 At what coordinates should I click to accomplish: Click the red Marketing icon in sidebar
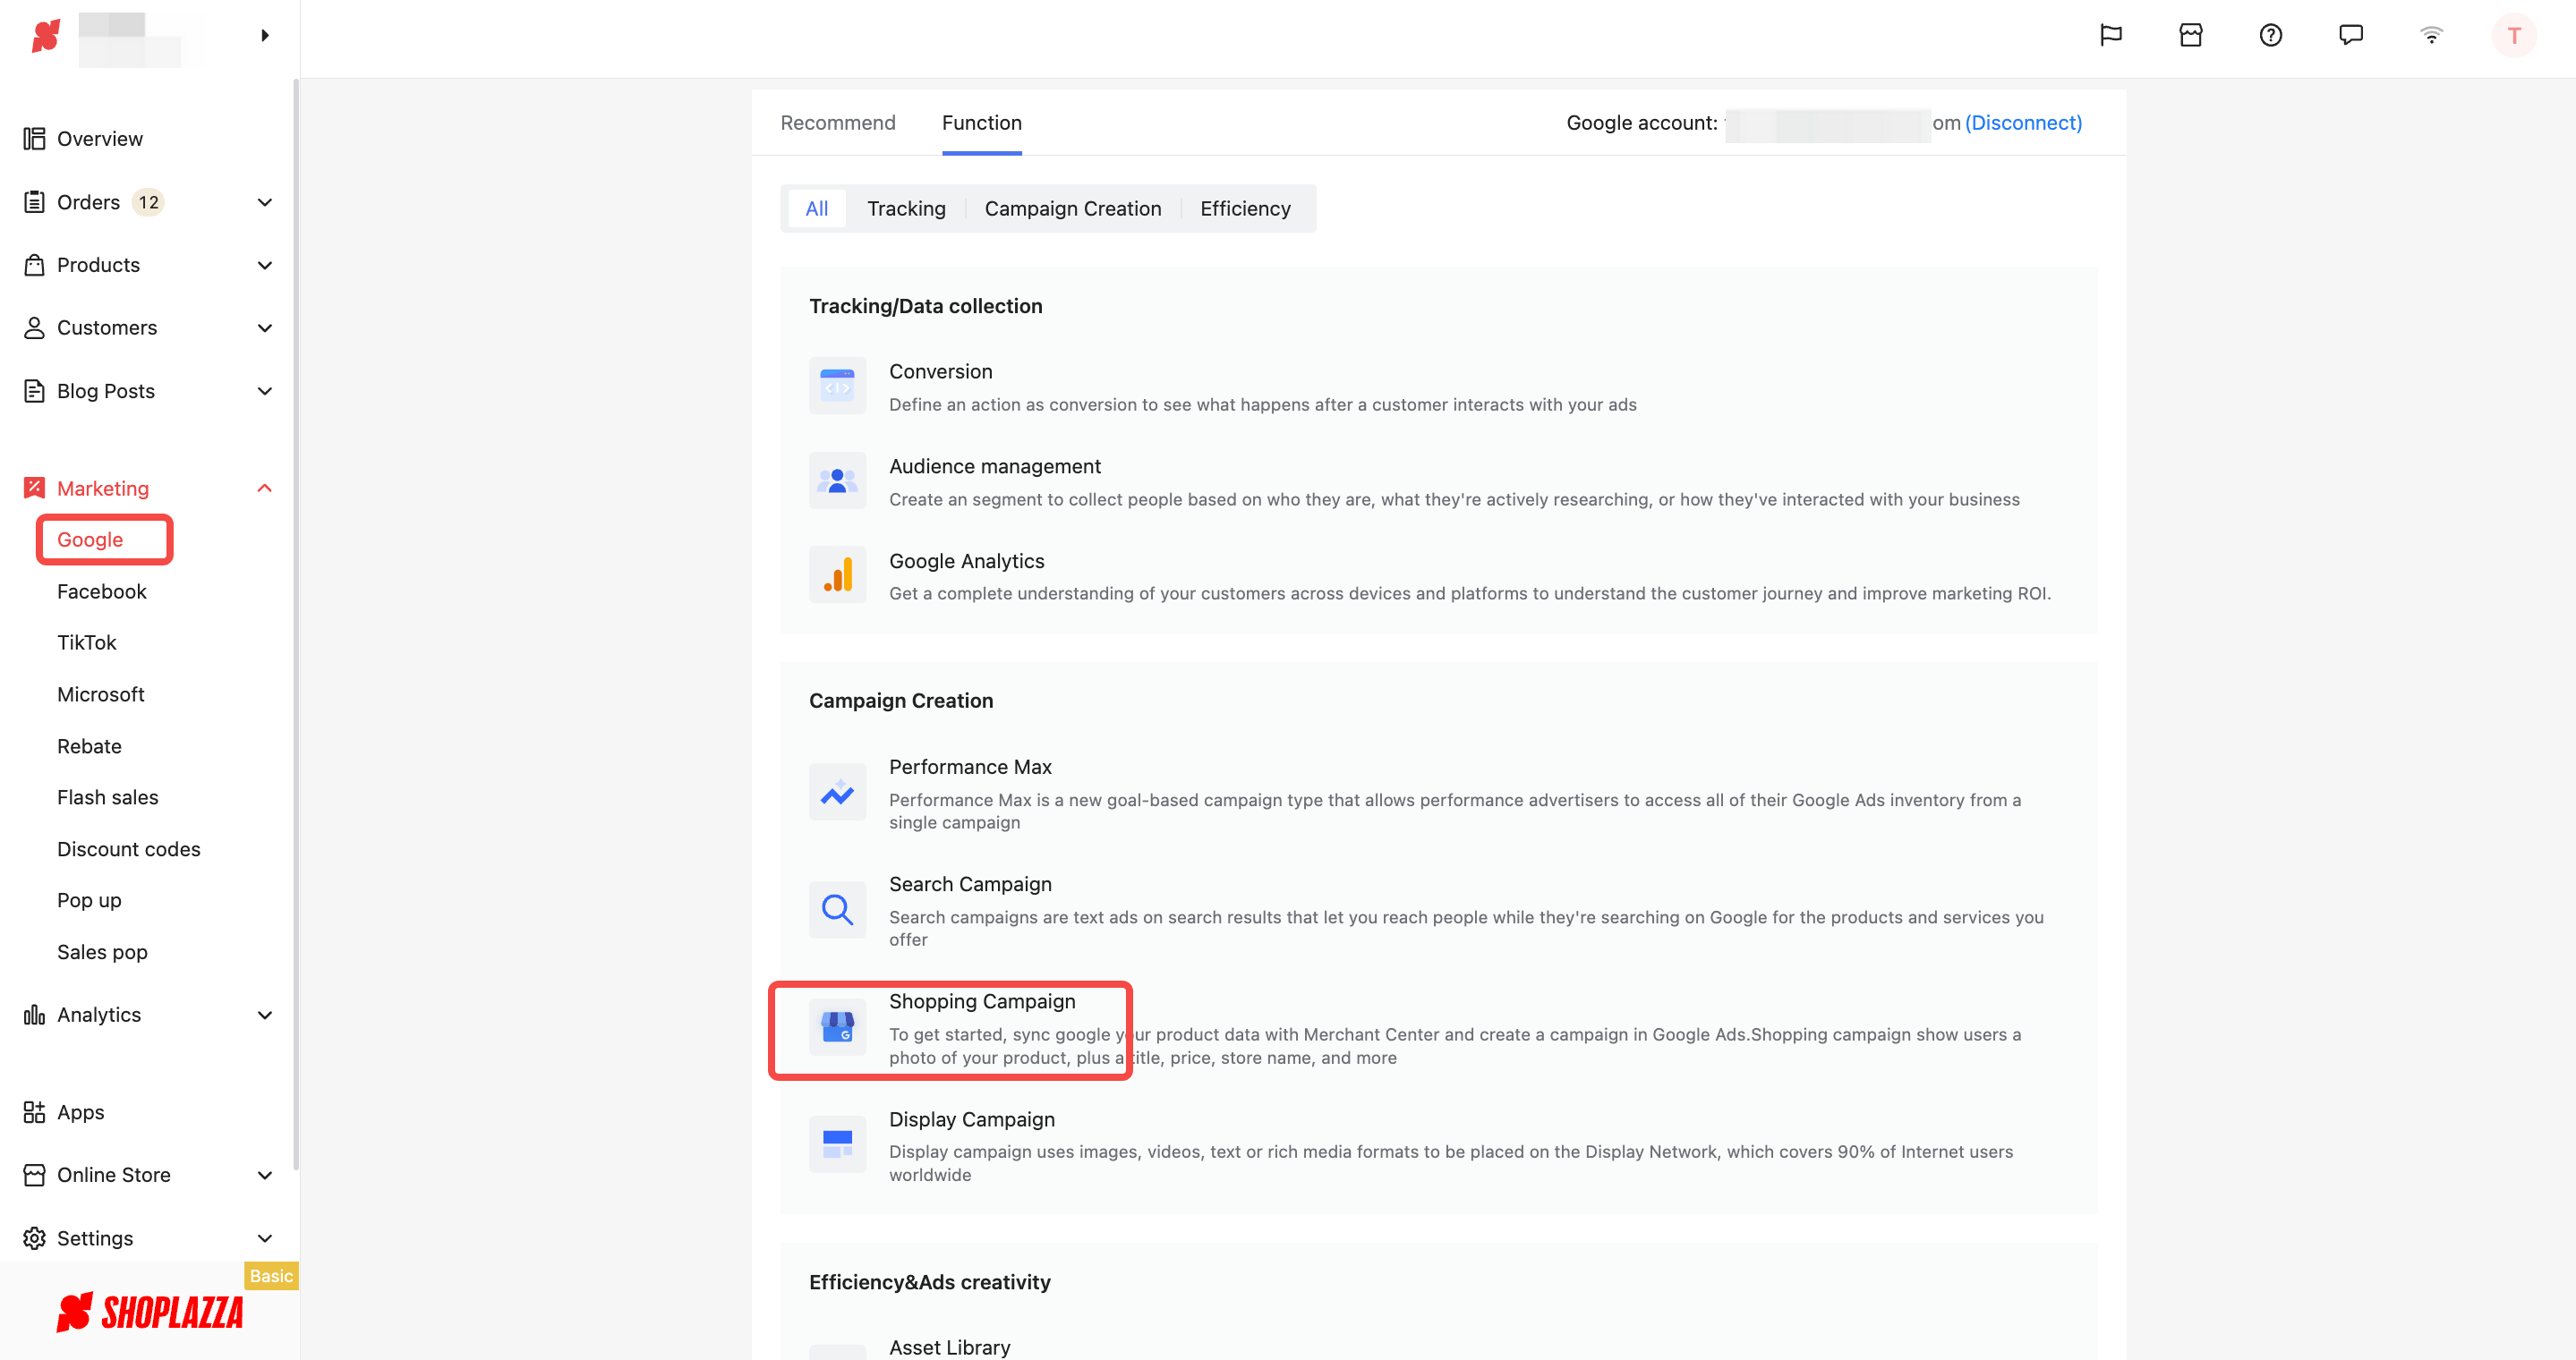pyautogui.click(x=35, y=488)
